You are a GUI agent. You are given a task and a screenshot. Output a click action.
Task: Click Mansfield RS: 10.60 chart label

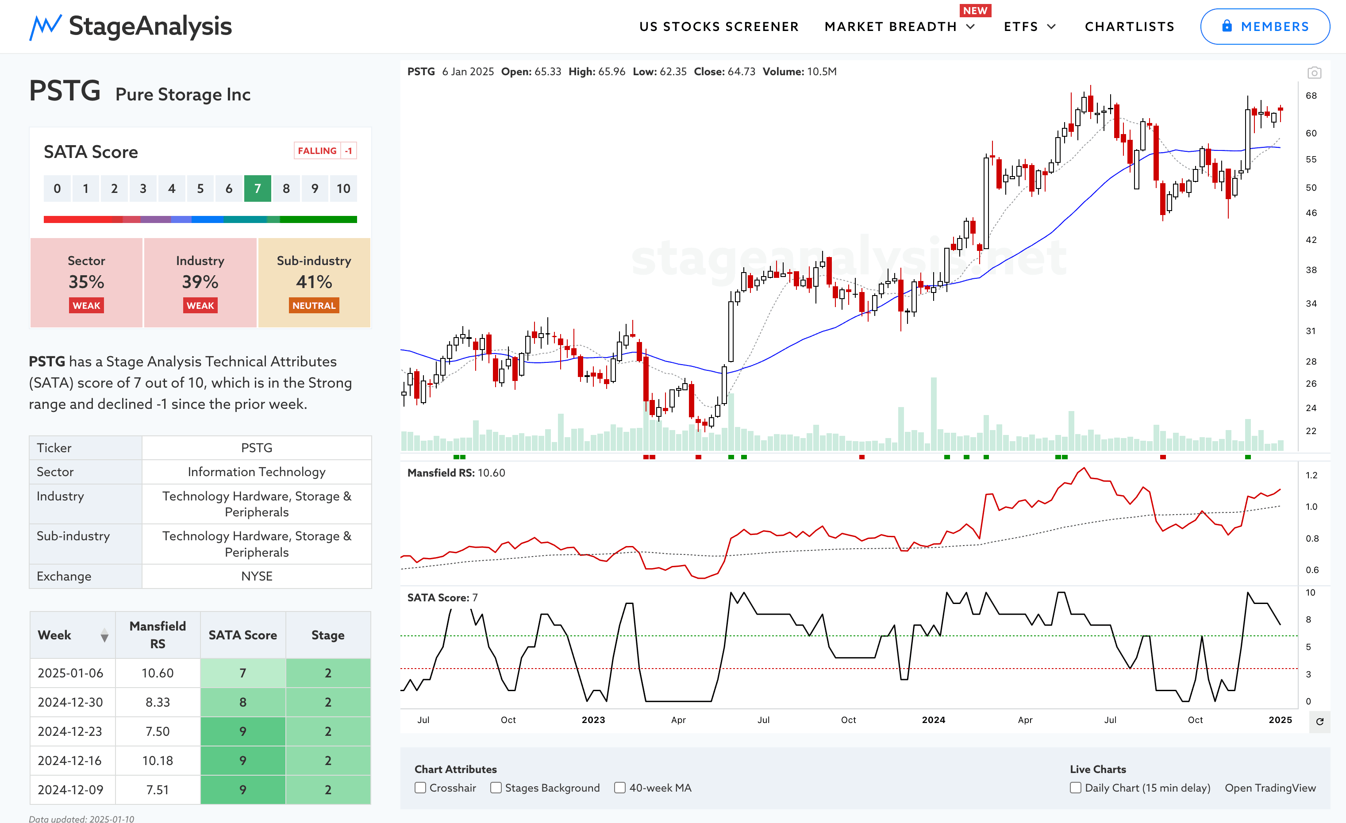point(456,473)
